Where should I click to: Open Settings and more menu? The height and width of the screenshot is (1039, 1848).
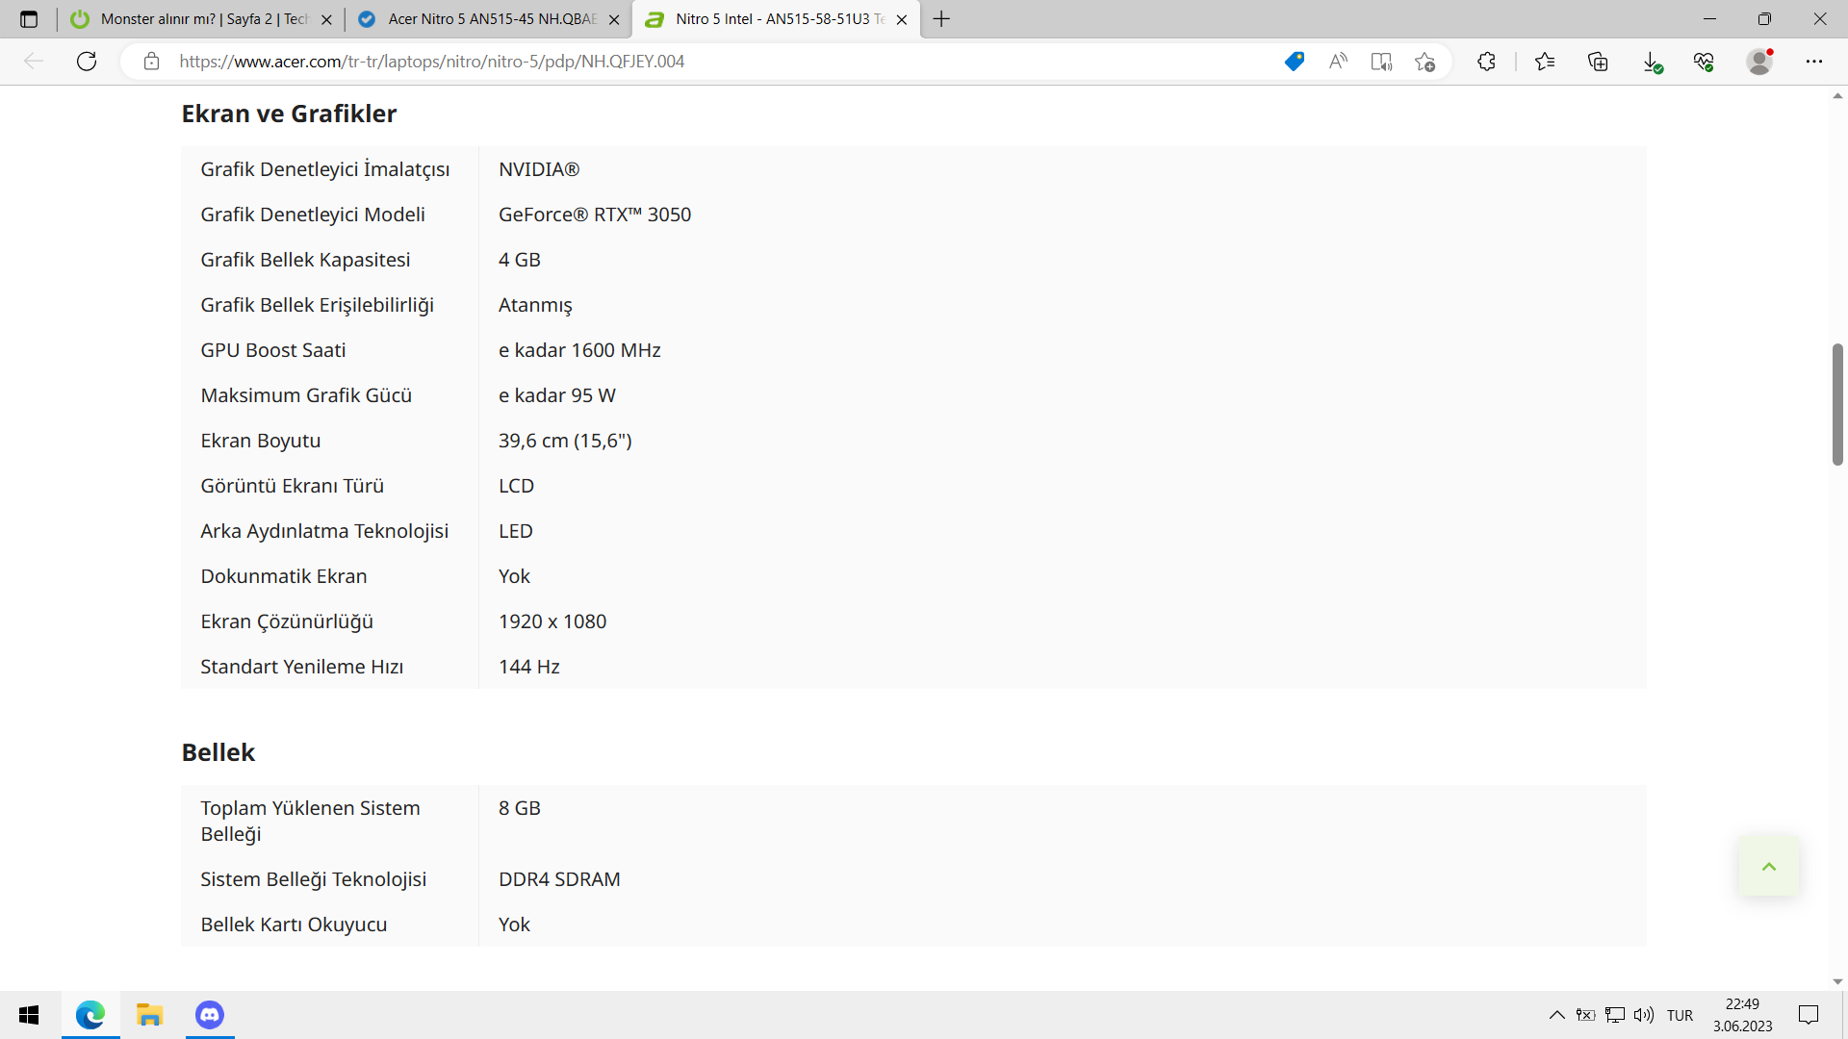(x=1814, y=62)
